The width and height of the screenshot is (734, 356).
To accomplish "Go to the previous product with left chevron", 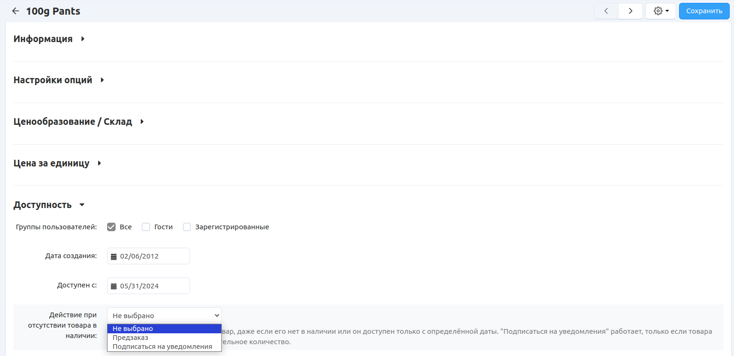I will (606, 11).
